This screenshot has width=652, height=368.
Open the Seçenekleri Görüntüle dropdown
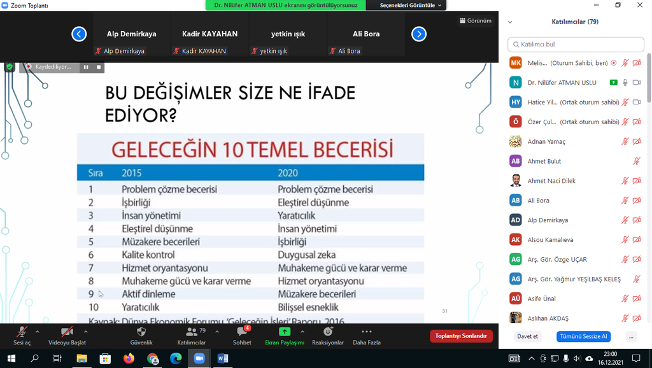(411, 5)
